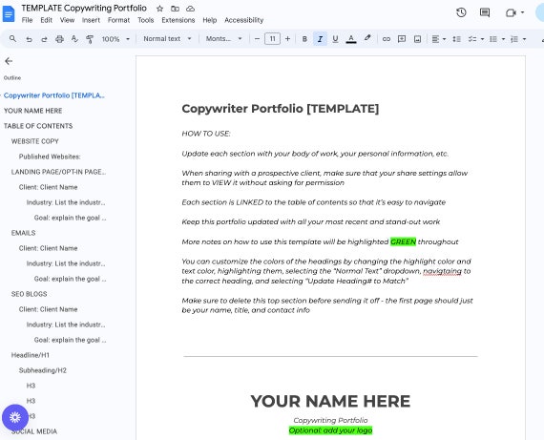Open the text color picker
The width and height of the screenshot is (544, 440).
tap(351, 39)
